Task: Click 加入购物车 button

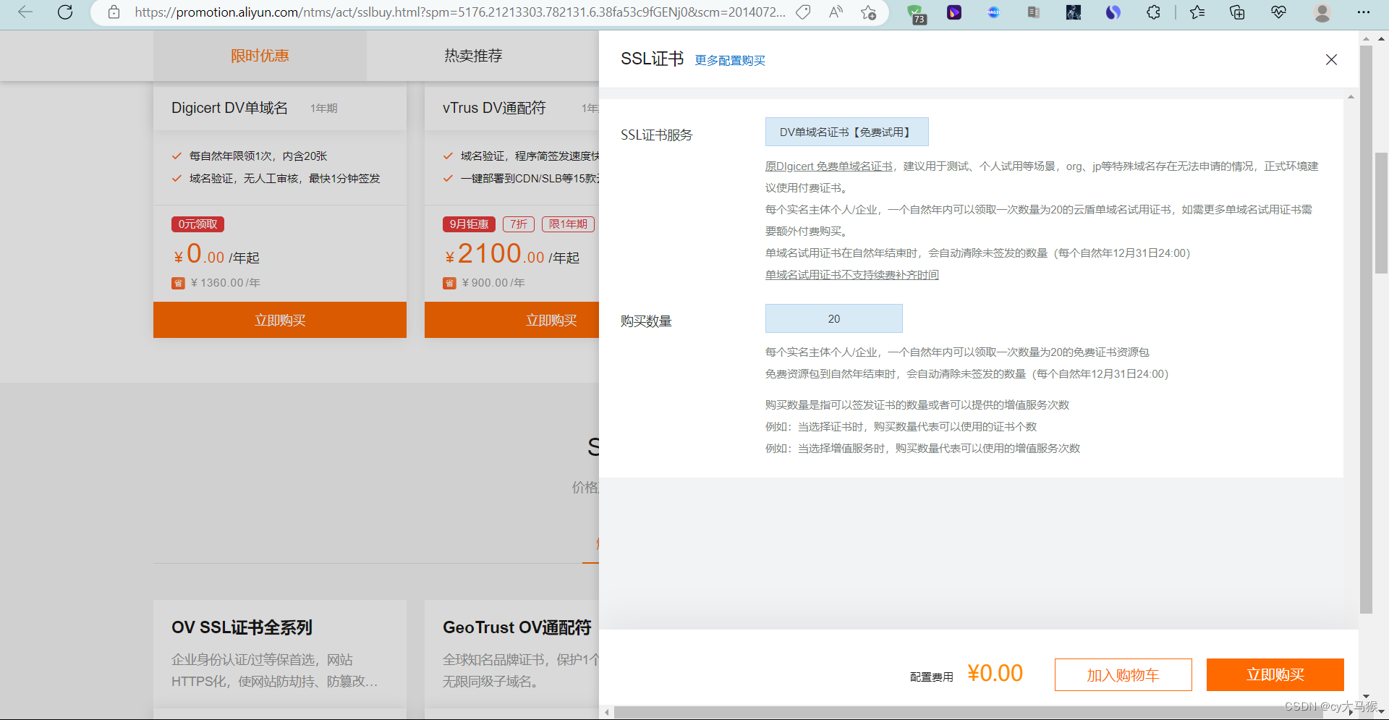Action: click(1123, 674)
